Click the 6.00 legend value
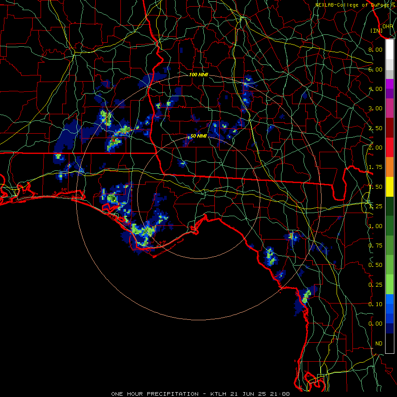This screenshot has width=397, height=397. click(x=375, y=69)
